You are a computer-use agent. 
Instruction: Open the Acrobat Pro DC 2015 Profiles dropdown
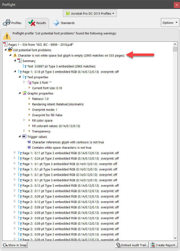tap(90, 13)
